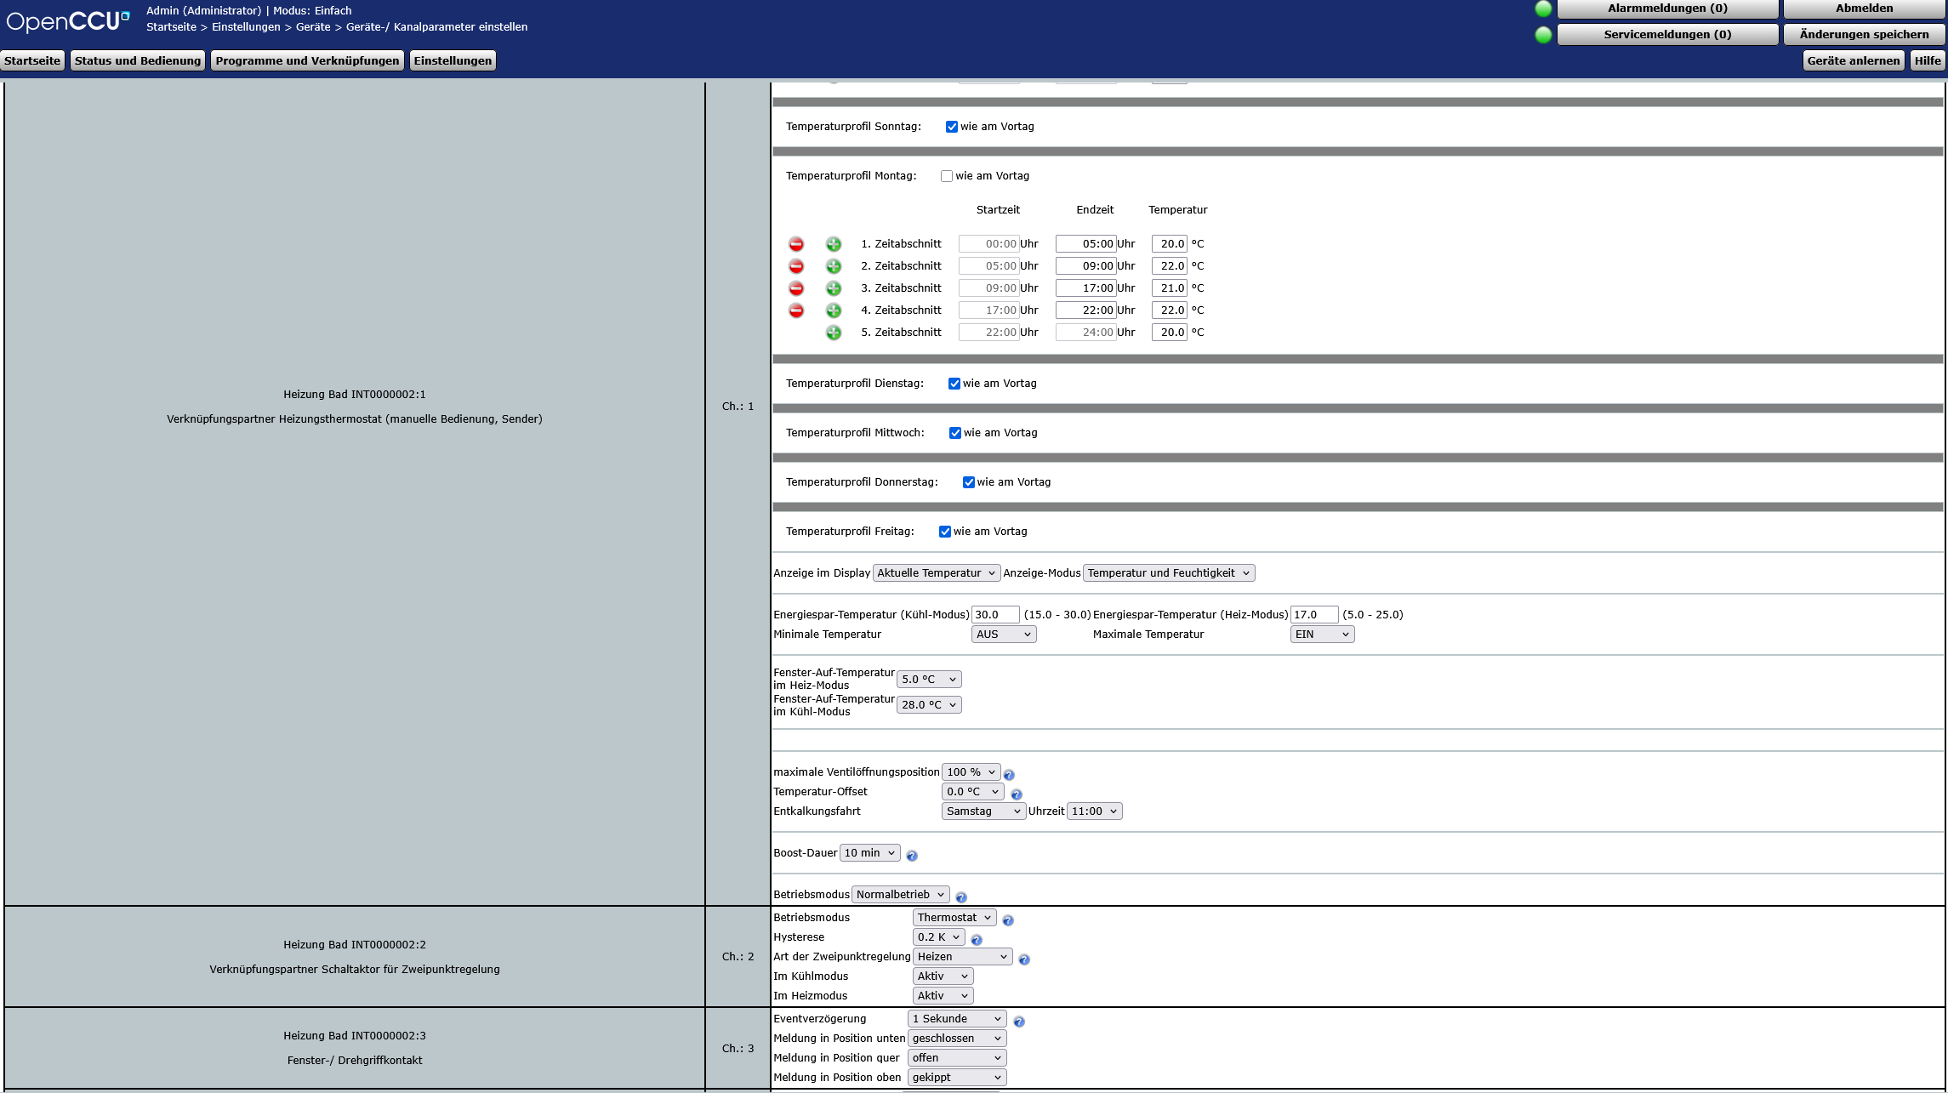Screen dimensions: 1948x1093
Task: Click Energiespar-Temperatur Heiz-Modus input field
Action: [x=1313, y=614]
